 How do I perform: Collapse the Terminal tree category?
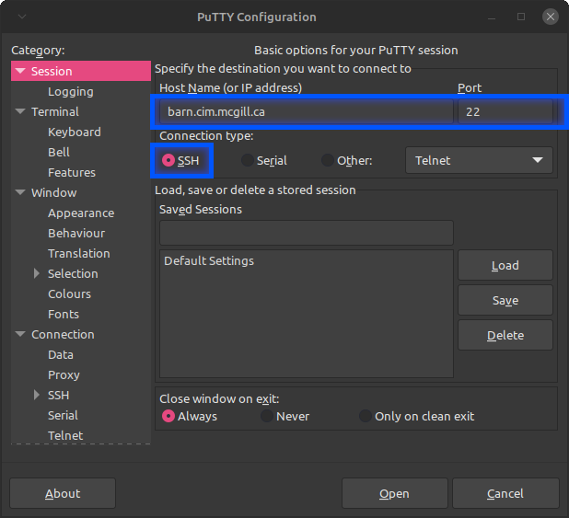(x=21, y=112)
